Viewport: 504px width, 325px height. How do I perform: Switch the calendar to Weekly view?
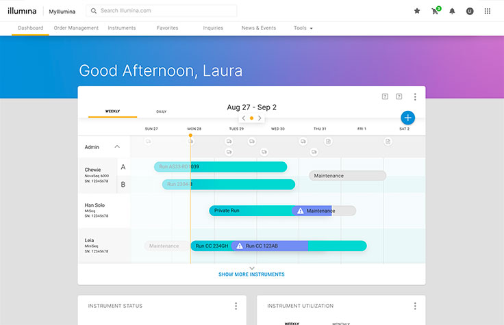tap(112, 112)
